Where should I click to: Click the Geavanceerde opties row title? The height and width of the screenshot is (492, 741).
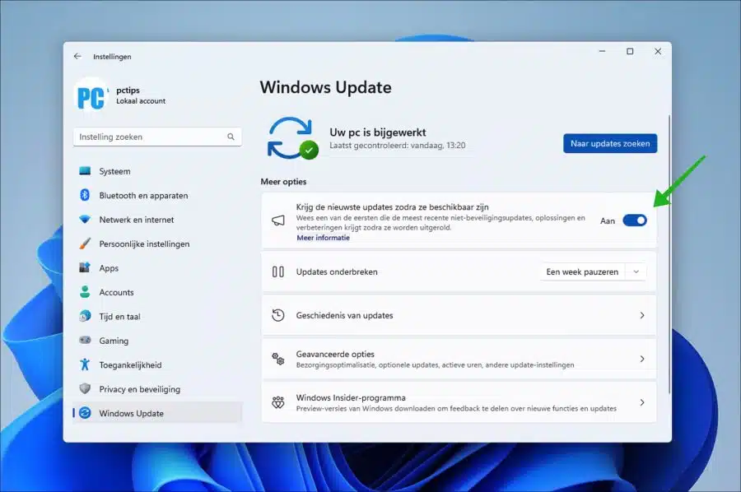[x=335, y=354]
